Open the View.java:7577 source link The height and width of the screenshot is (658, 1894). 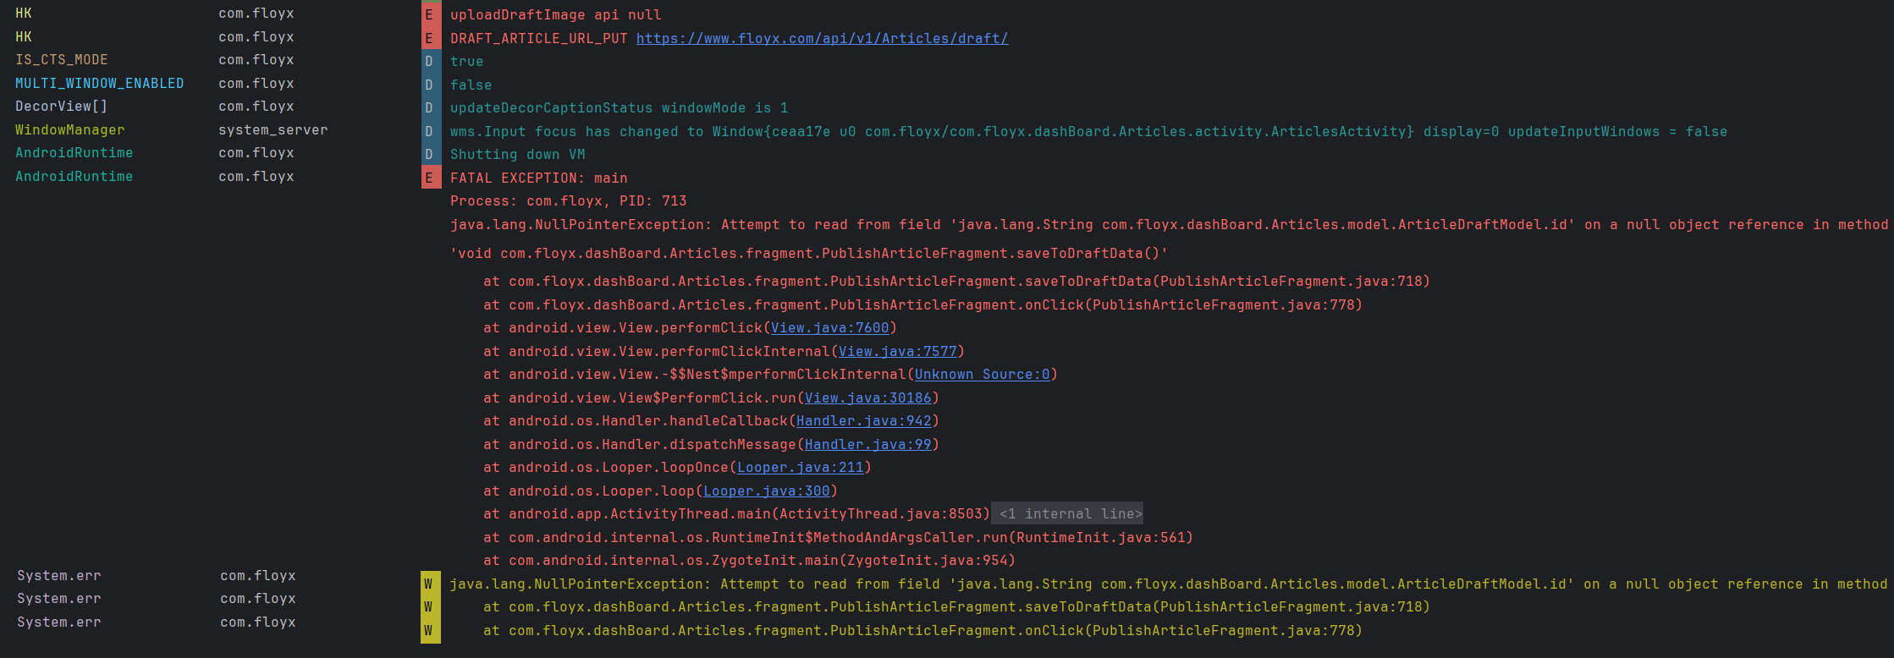tap(897, 352)
